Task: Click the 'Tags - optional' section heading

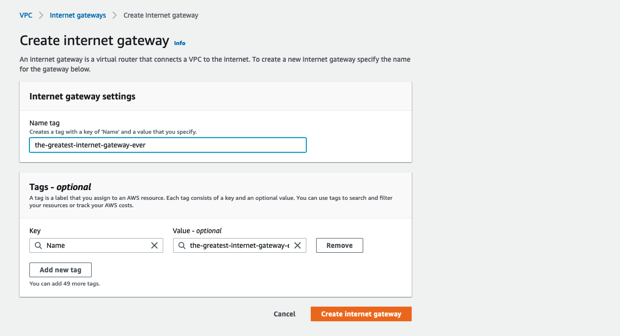Action: pyautogui.click(x=60, y=187)
